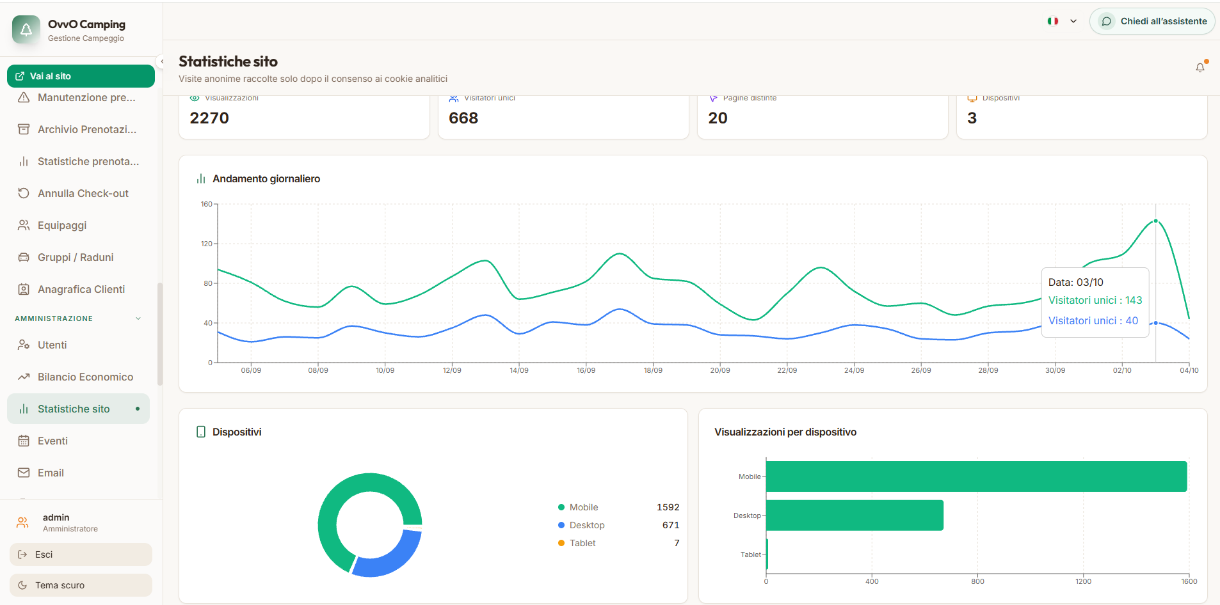Viewport: 1220px width, 605px height.
Task: Collapse the sidebar with the arrow handle
Action: click(162, 61)
